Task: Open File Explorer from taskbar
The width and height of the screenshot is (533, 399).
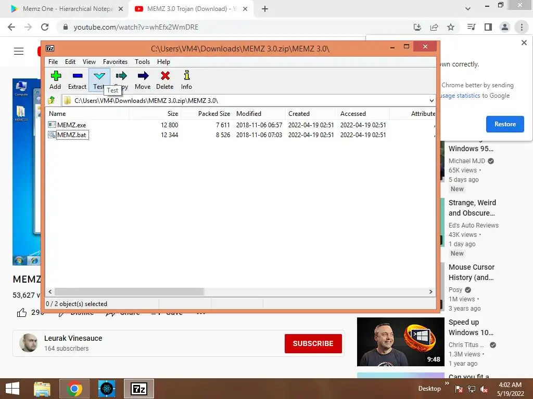Action: pyautogui.click(x=42, y=389)
